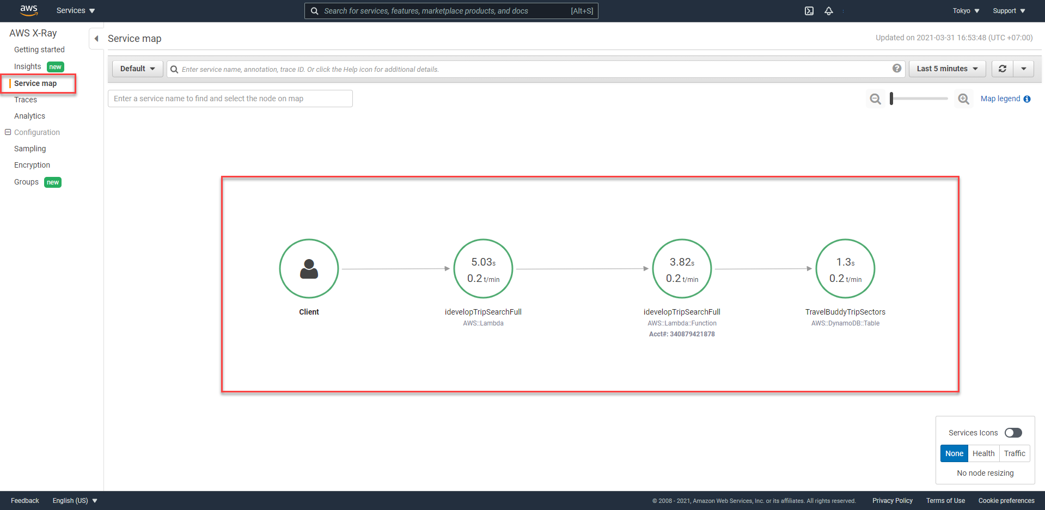Open the Default group dropdown
Image resolution: width=1045 pixels, height=510 pixels.
[x=137, y=69]
